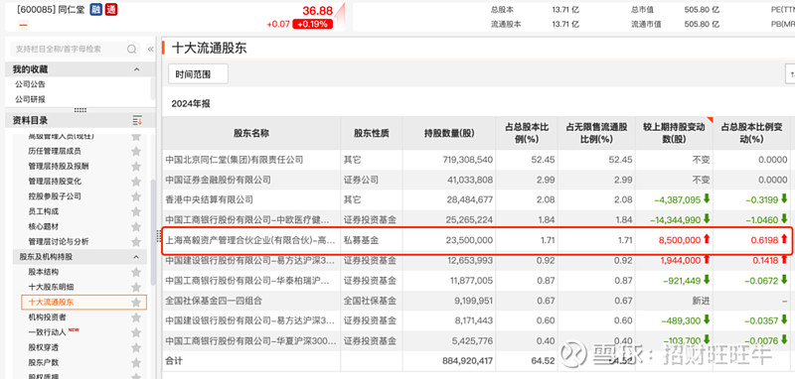Open 管理层持股变化 page
795x379 pixels.
pos(55,182)
